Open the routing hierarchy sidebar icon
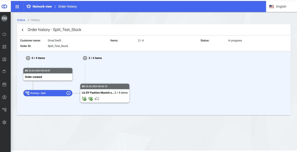The image size is (297, 152). pyautogui.click(x=4, y=110)
